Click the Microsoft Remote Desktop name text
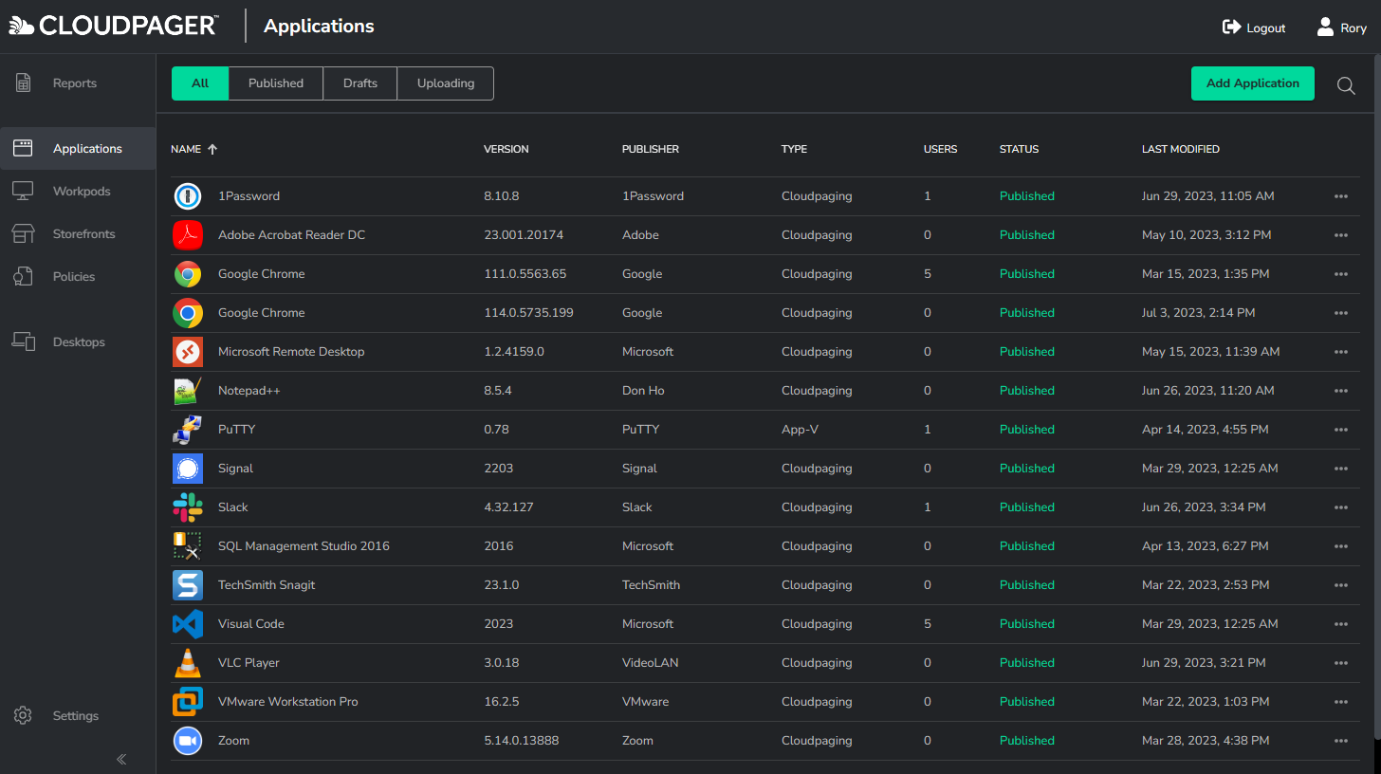 [x=291, y=352]
